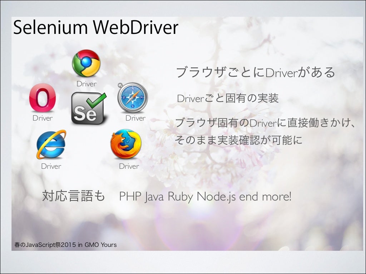Click the Driver label under Firefox
Image resolution: width=366 pixels, height=274 pixels.
point(129,166)
